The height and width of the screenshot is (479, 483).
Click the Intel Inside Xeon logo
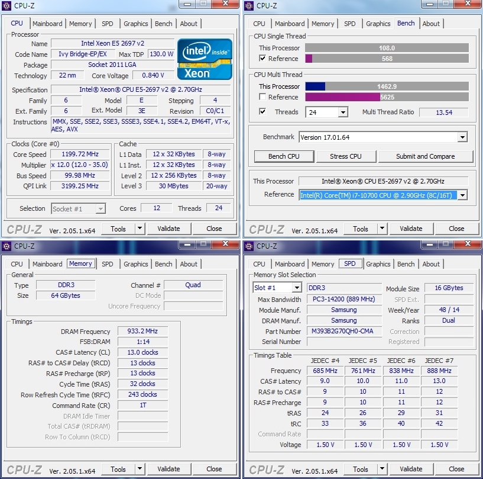[205, 59]
